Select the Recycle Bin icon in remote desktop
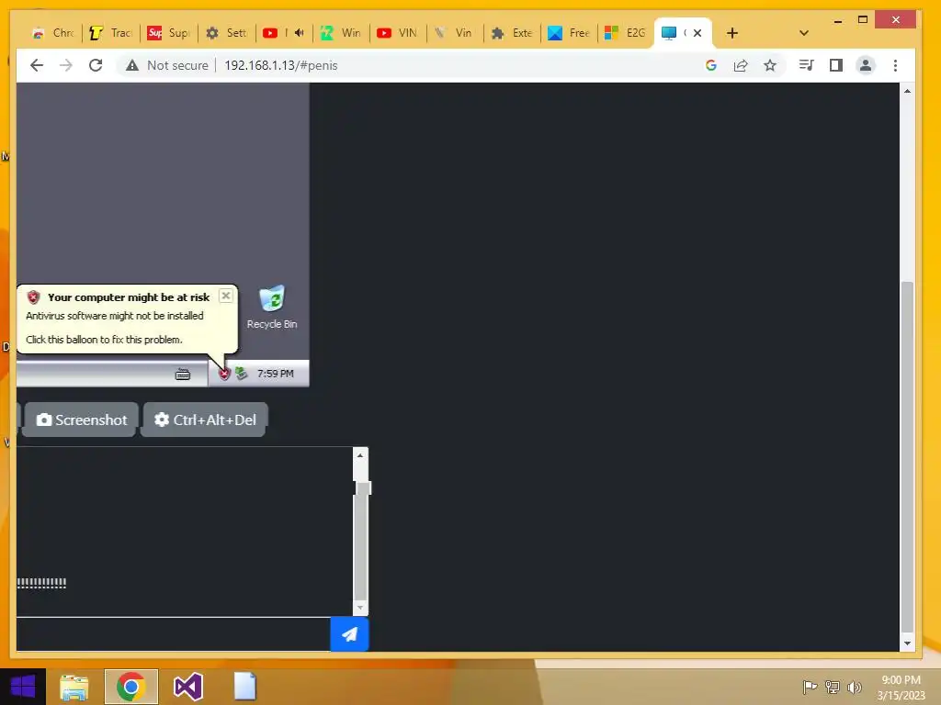Image resolution: width=941 pixels, height=705 pixels. [x=272, y=308]
